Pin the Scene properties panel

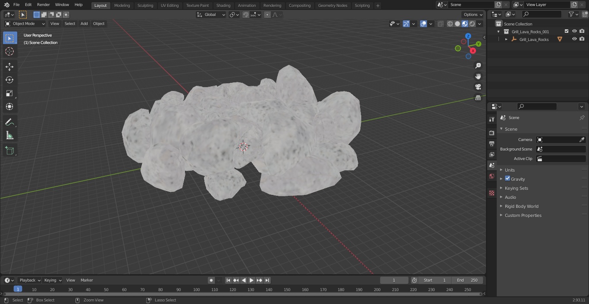(x=582, y=118)
